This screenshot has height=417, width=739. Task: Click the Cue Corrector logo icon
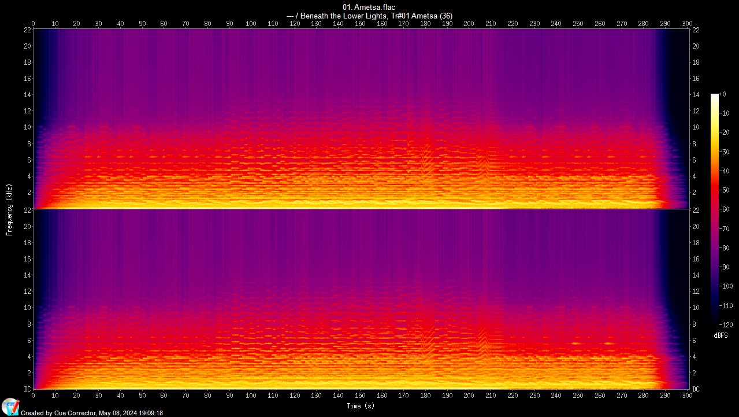pos(10,407)
